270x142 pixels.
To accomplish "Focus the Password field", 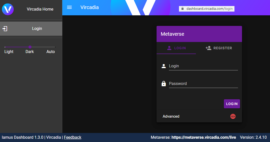I will [203, 84].
